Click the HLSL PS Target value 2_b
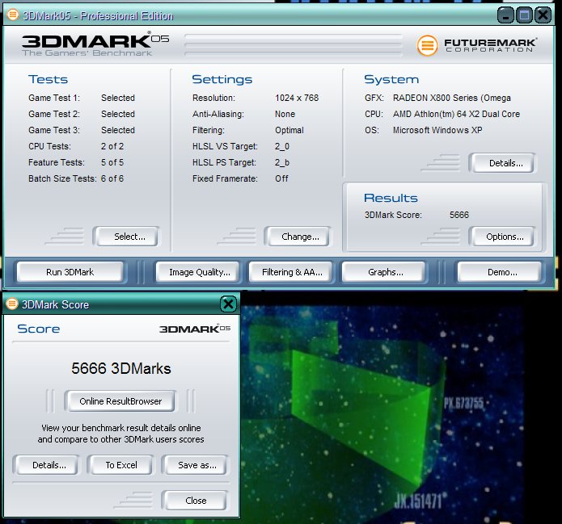The height and width of the screenshot is (524, 562). 282,162
